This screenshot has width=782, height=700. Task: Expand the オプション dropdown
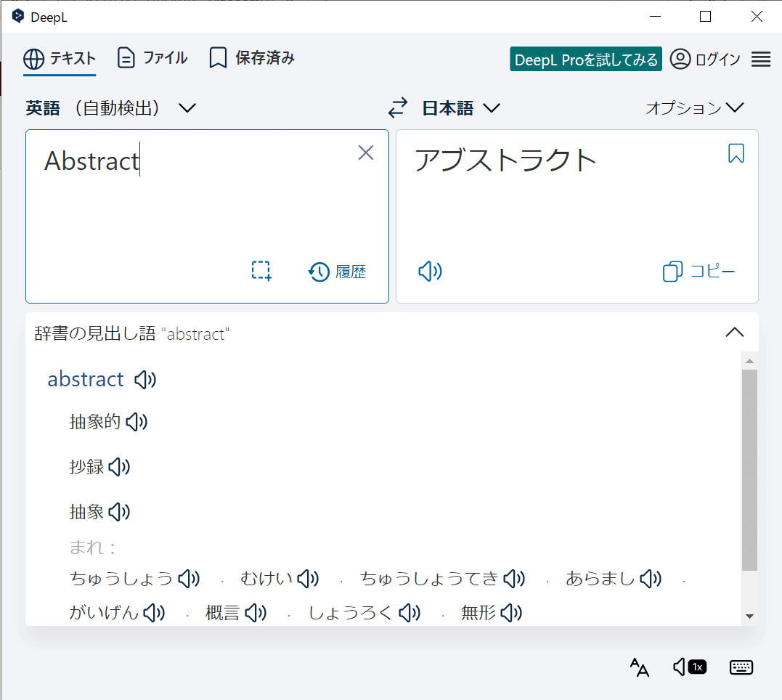[x=695, y=107]
